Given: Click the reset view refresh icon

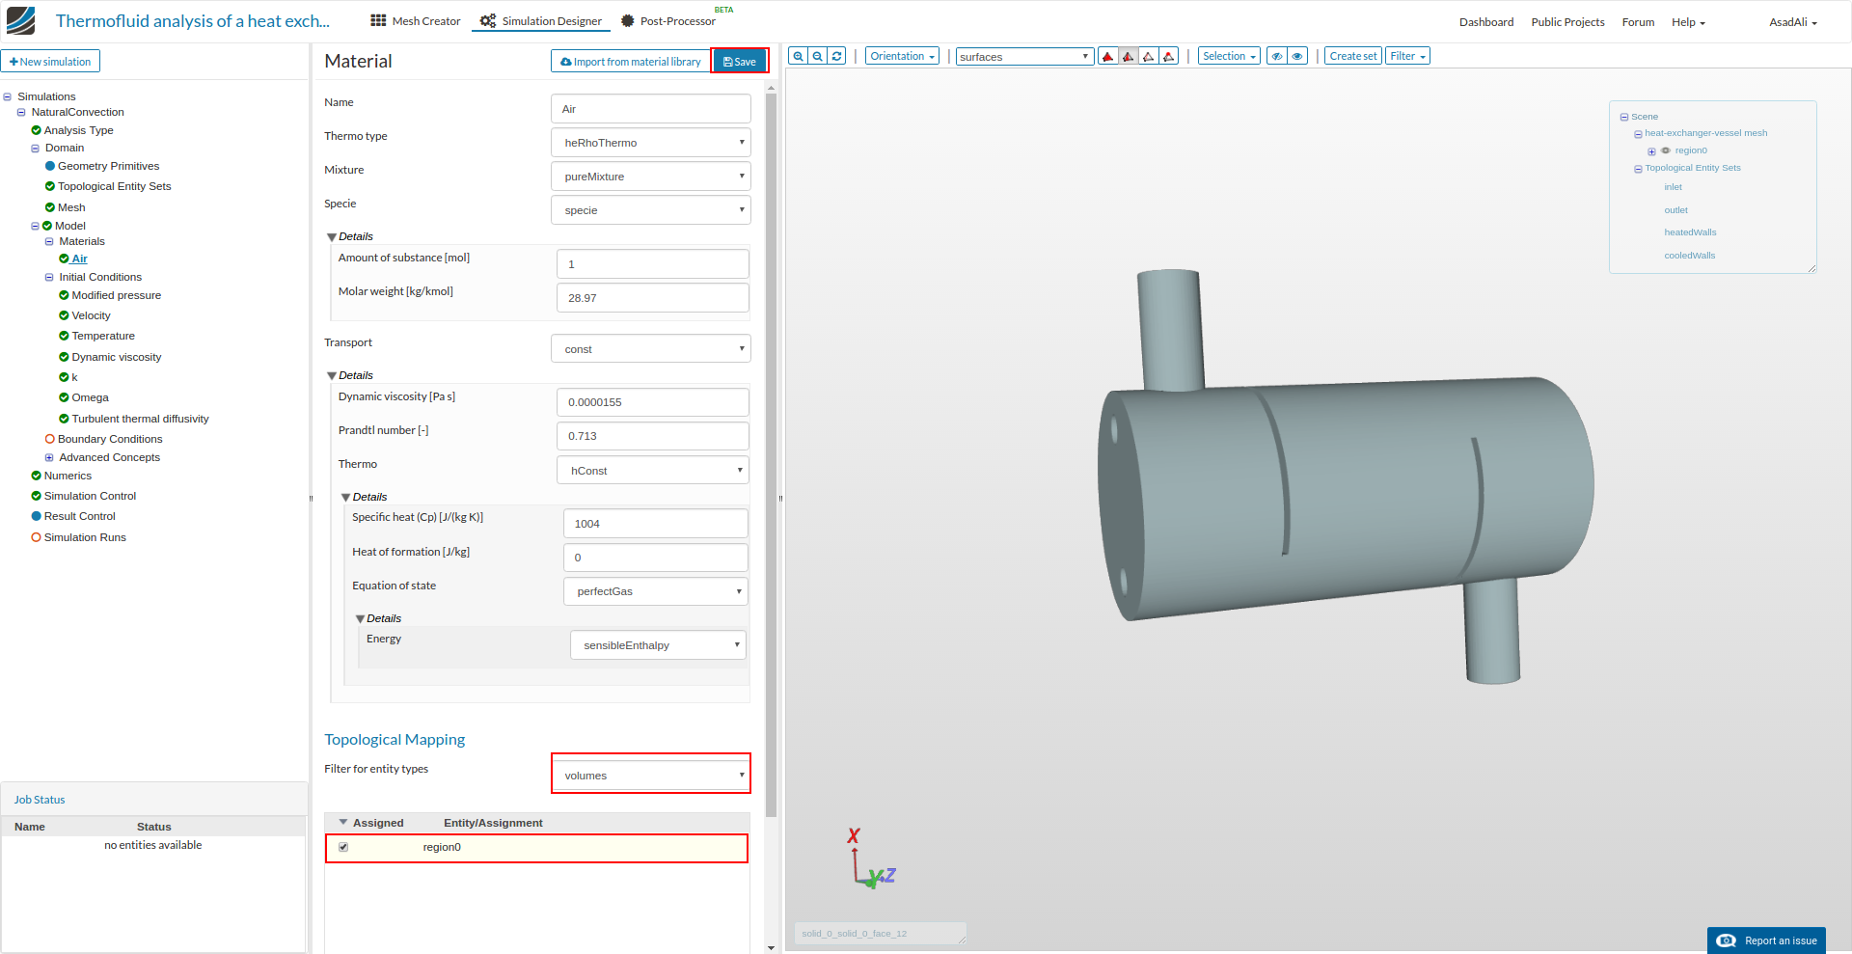Looking at the screenshot, I should (x=837, y=56).
